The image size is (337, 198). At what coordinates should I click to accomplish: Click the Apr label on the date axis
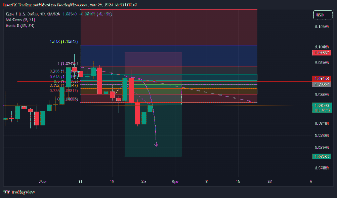point(175,182)
